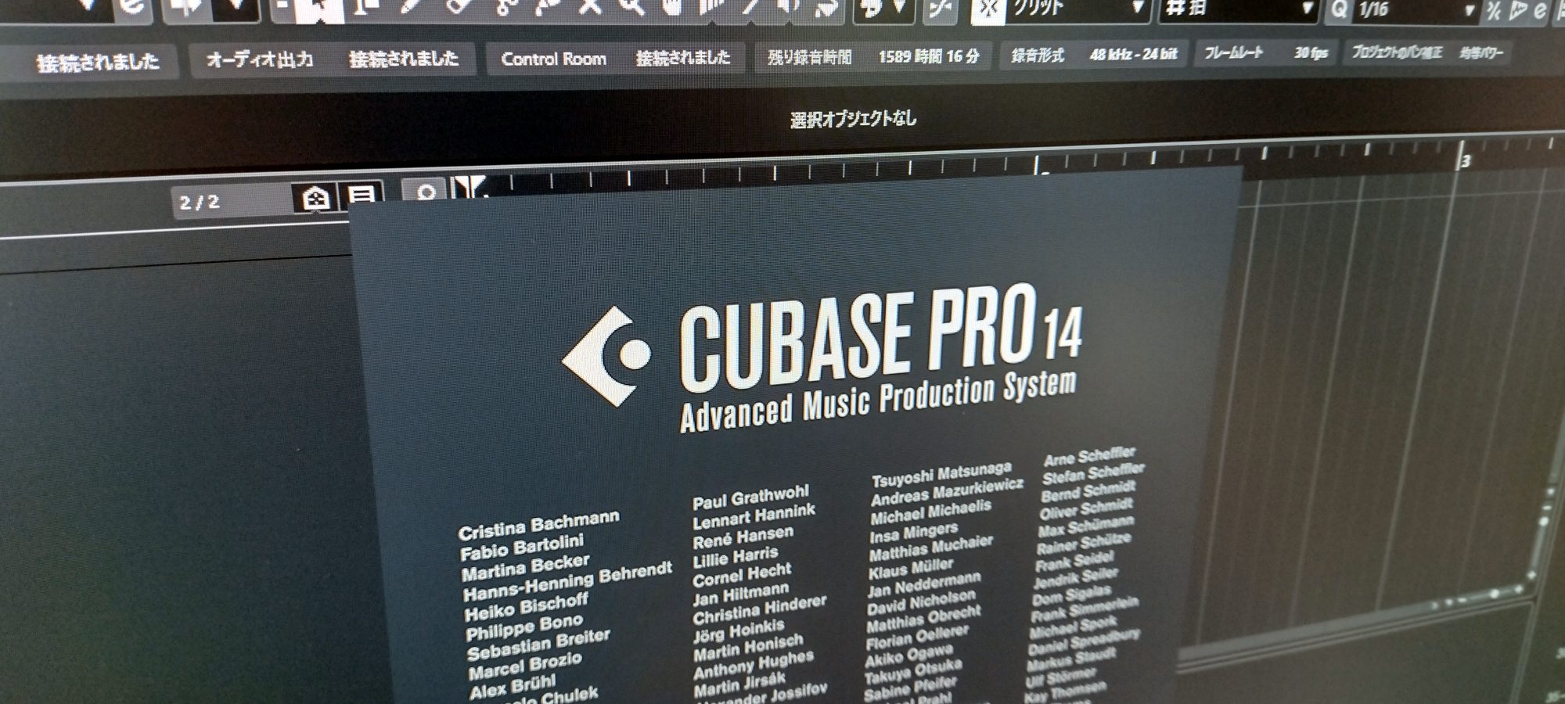Select the Glue tool

(549, 6)
